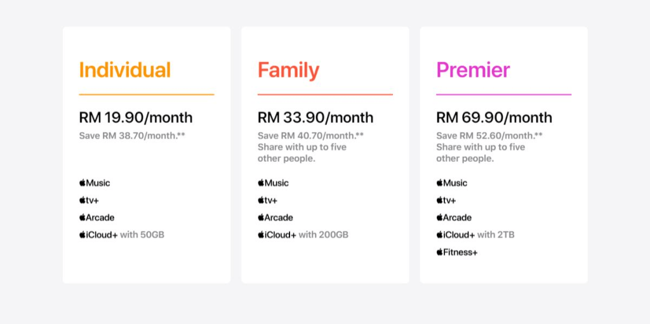Click the Apple Fitness+ logo in Premier plan

(x=457, y=252)
